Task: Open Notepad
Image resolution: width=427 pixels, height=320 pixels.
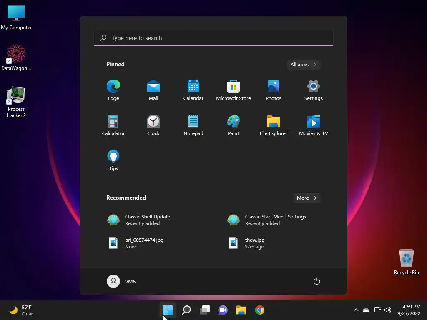Action: point(193,125)
